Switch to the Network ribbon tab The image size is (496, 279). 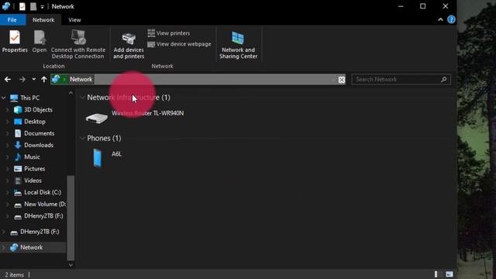coord(43,20)
